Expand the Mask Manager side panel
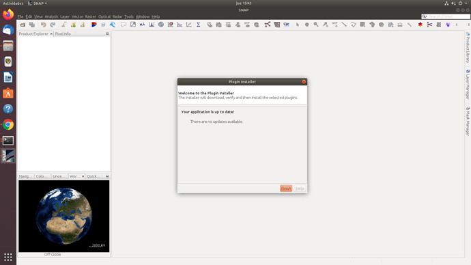This screenshot has height=265, width=471. pyautogui.click(x=468, y=122)
